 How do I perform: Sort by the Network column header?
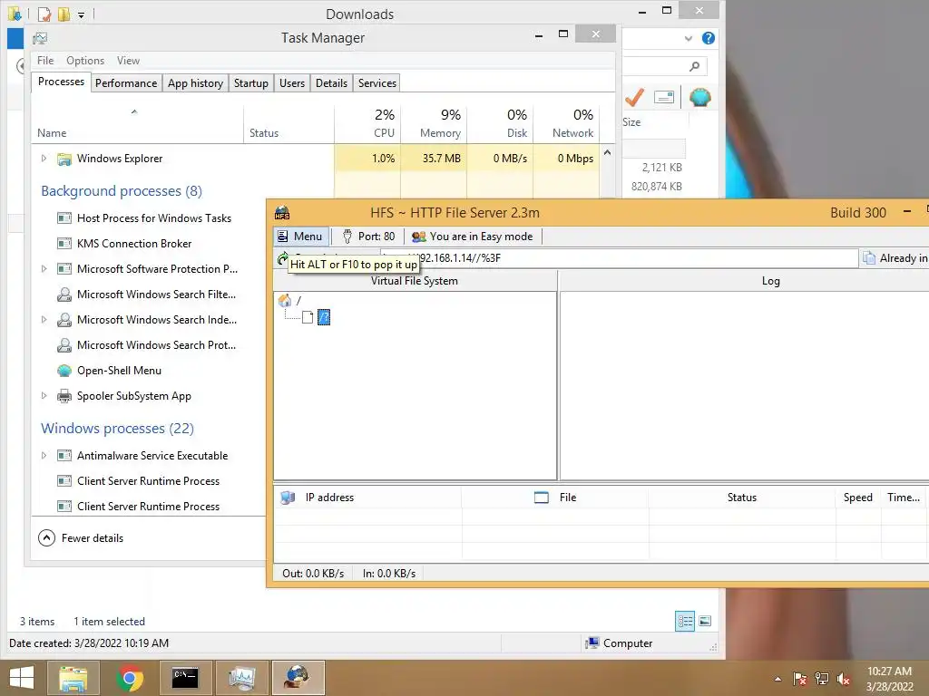click(x=566, y=123)
